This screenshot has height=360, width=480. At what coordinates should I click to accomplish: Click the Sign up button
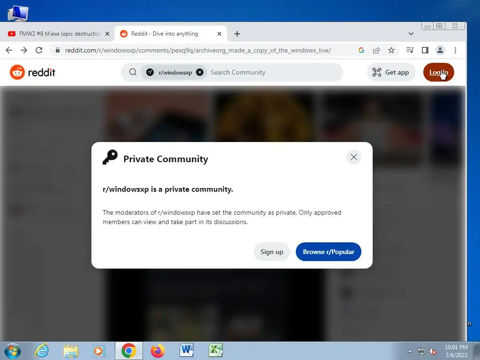[271, 252]
